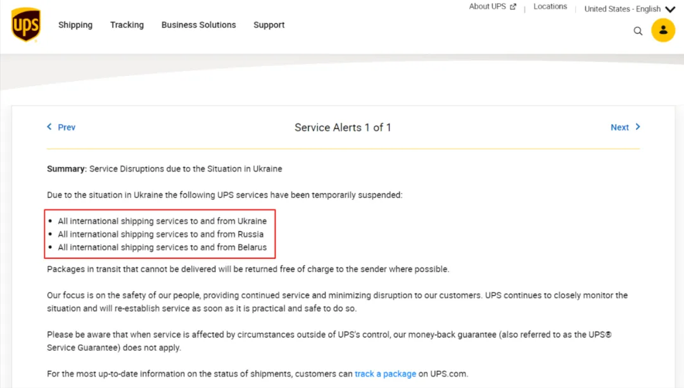Click the Belarus shipping suspension bullet

click(162, 247)
